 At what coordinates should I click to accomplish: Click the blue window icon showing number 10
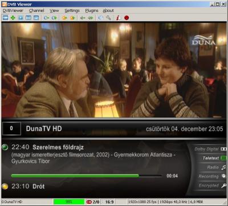click(x=28, y=18)
